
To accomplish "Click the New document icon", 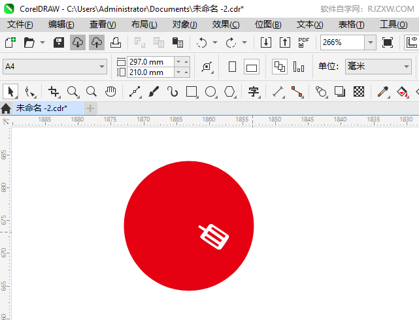I will pos(10,42).
